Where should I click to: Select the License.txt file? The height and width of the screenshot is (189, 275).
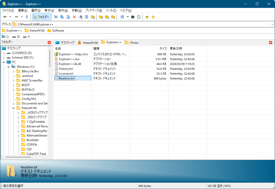pyautogui.click(x=66, y=74)
